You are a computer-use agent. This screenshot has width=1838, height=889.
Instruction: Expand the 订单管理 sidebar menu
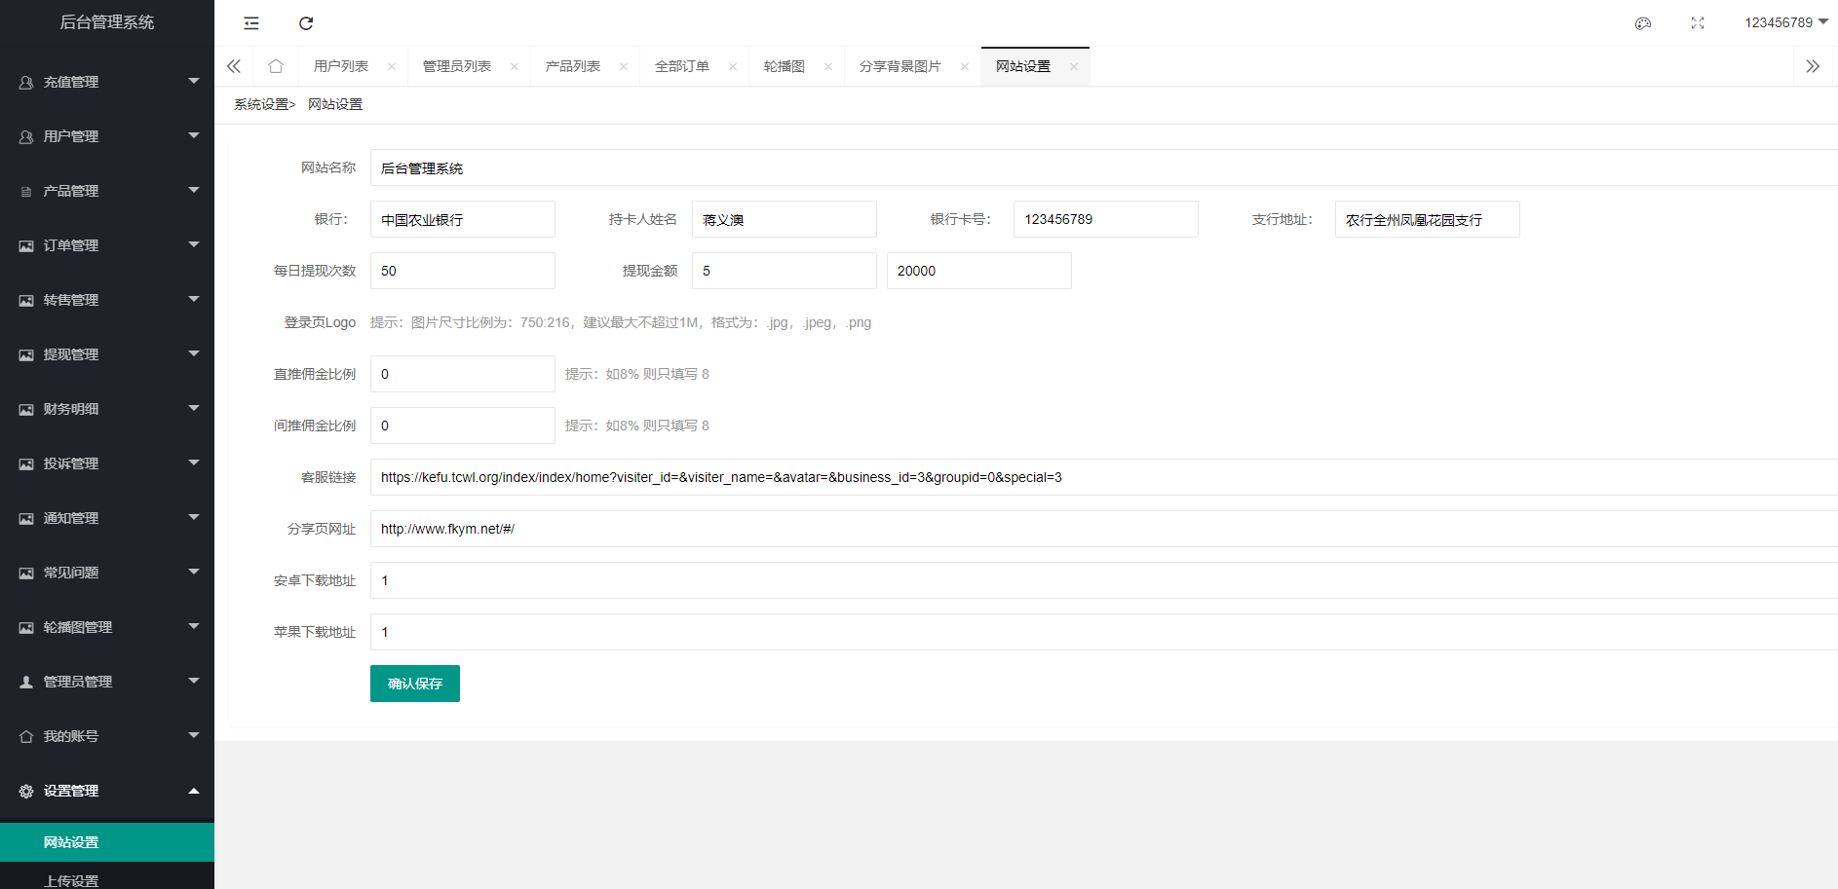pos(107,245)
